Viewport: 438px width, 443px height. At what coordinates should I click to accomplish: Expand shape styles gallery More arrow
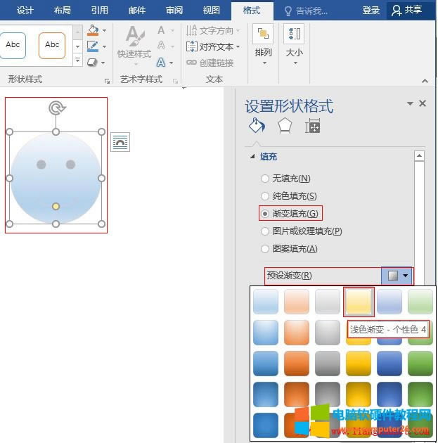77,60
